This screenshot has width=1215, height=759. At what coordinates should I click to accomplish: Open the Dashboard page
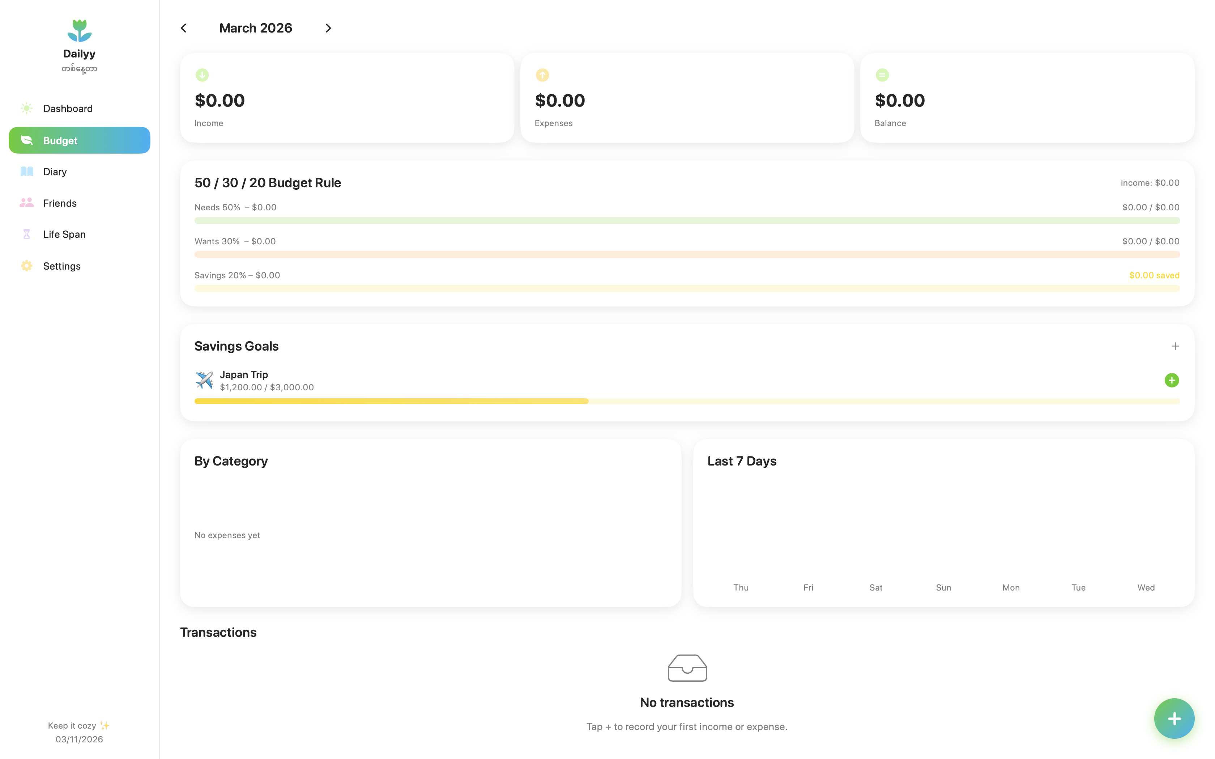pos(68,108)
